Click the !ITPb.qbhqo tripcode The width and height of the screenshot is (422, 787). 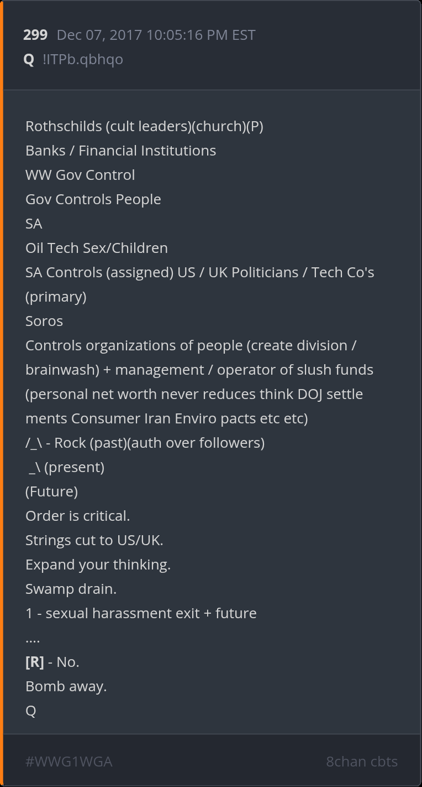[82, 59]
